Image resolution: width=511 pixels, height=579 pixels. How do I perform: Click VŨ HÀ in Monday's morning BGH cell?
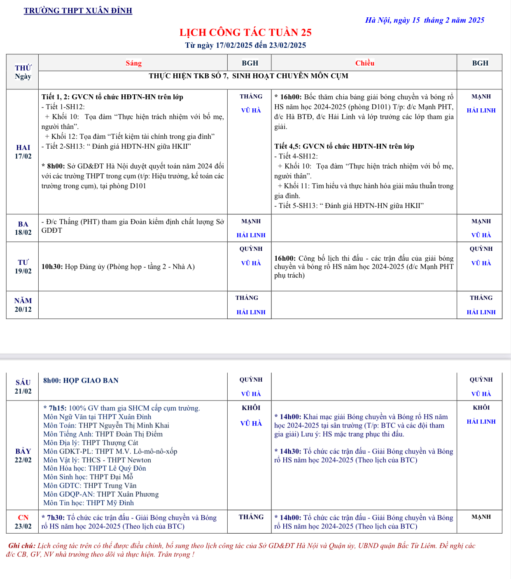251,111
